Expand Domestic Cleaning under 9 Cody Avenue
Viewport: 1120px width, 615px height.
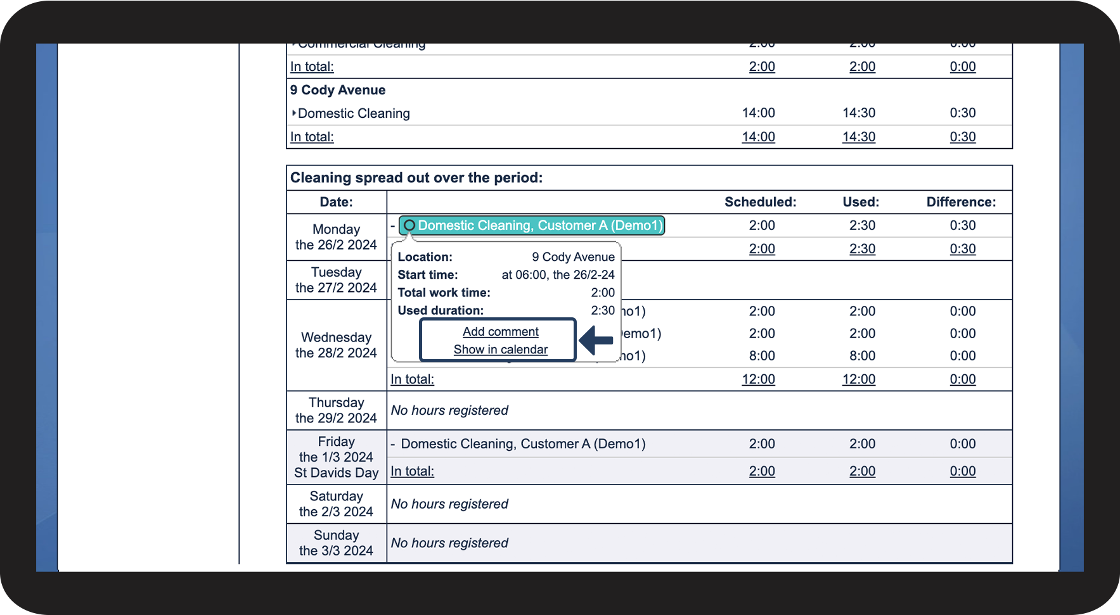tap(294, 113)
